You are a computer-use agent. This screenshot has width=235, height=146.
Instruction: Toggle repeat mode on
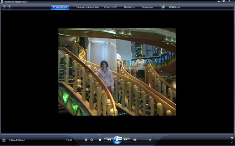pyautogui.click(x=92, y=140)
